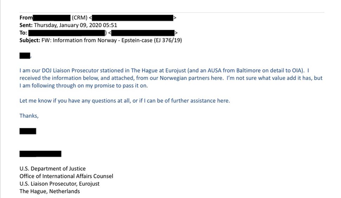Image resolution: width=341 pixels, height=198 pixels.
Task: Click the "To:" header label
Action: 24,33
